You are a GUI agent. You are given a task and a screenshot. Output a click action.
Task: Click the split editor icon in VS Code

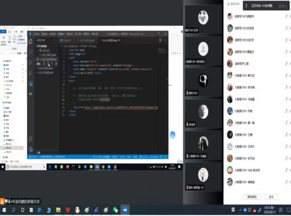click(160, 40)
